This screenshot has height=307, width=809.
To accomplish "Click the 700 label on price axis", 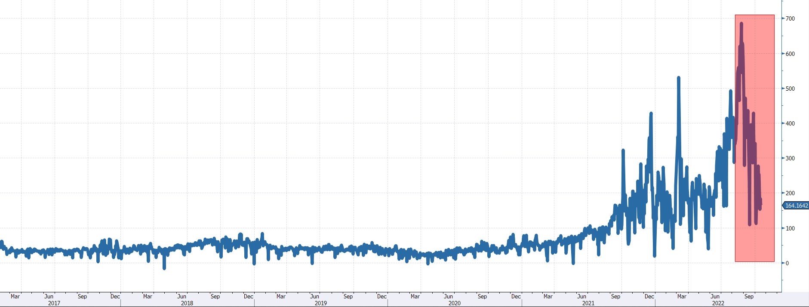I will [x=790, y=19].
